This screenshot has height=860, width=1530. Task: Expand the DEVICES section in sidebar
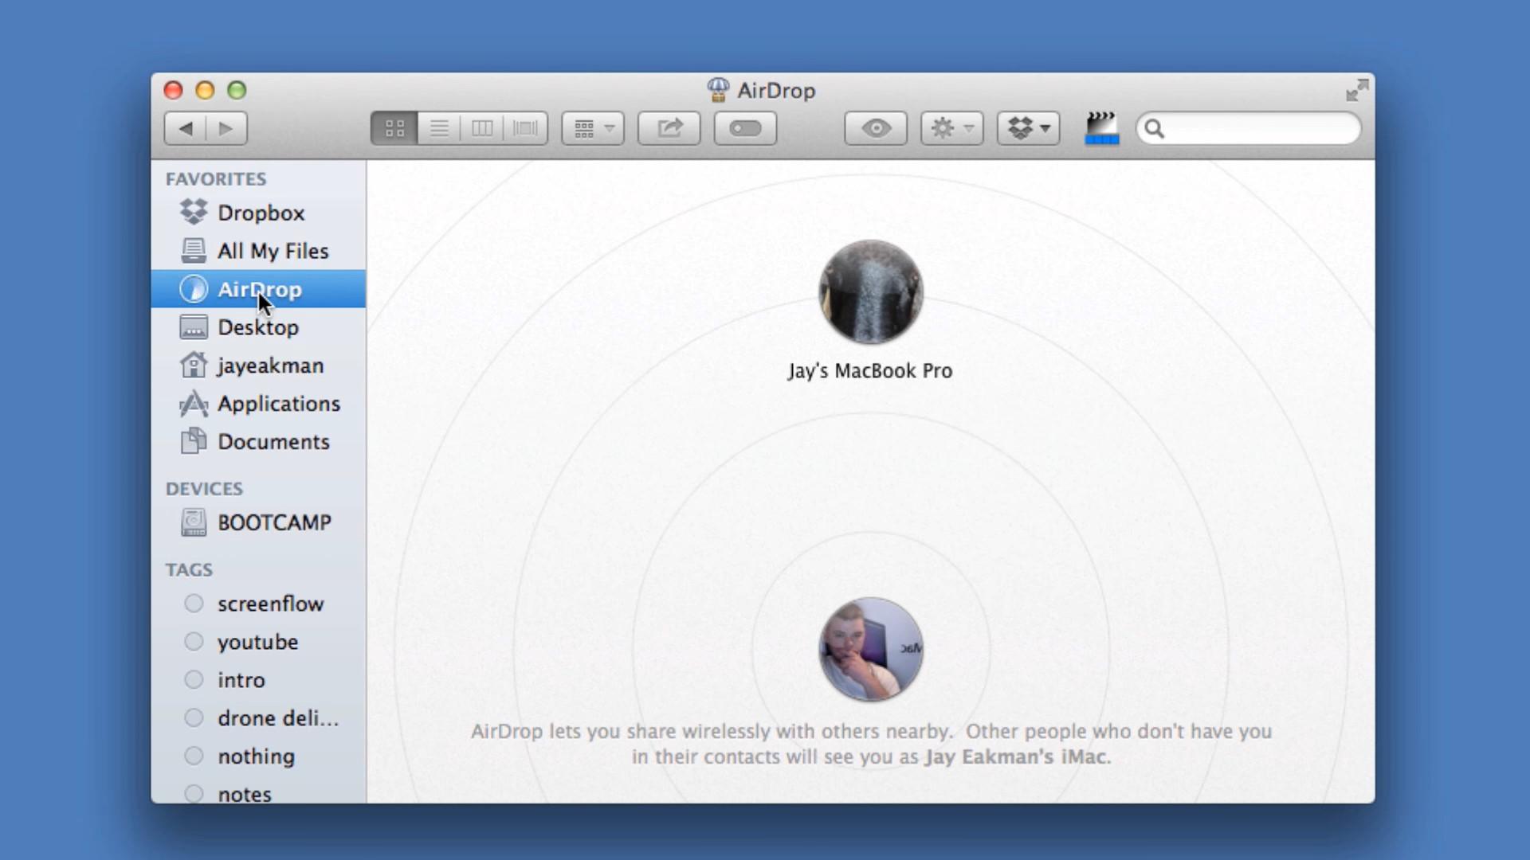point(203,487)
